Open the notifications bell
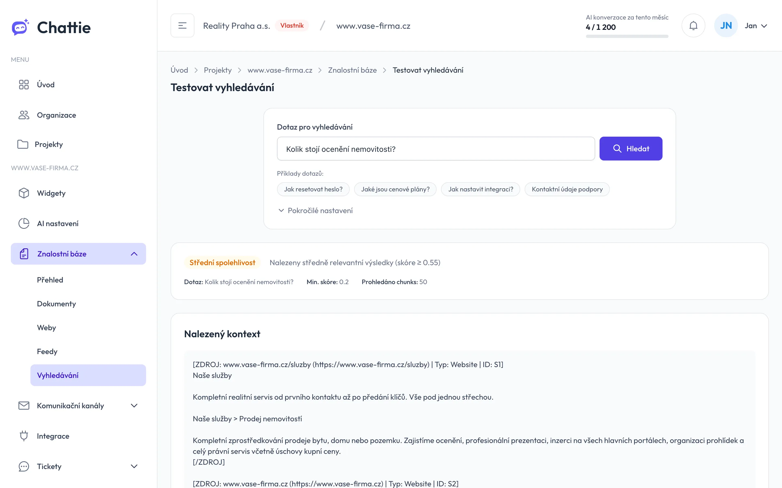Screen dimensions: 782x488 click(x=693, y=25)
